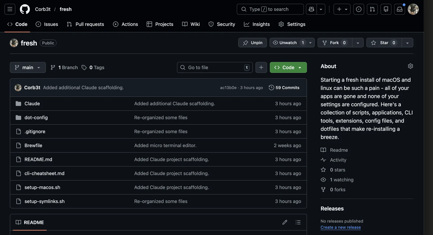View the Insights tab
433x235 pixels.
pos(257,24)
